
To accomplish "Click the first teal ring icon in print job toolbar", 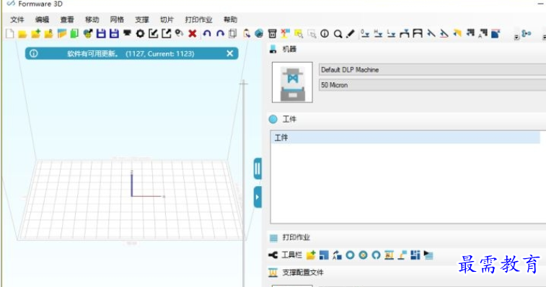I will click(x=350, y=255).
